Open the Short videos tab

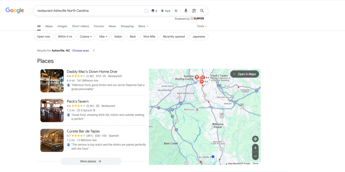81,26
